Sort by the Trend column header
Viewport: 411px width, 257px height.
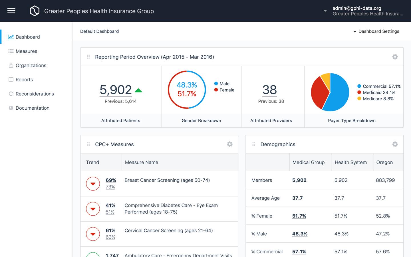pyautogui.click(x=92, y=162)
